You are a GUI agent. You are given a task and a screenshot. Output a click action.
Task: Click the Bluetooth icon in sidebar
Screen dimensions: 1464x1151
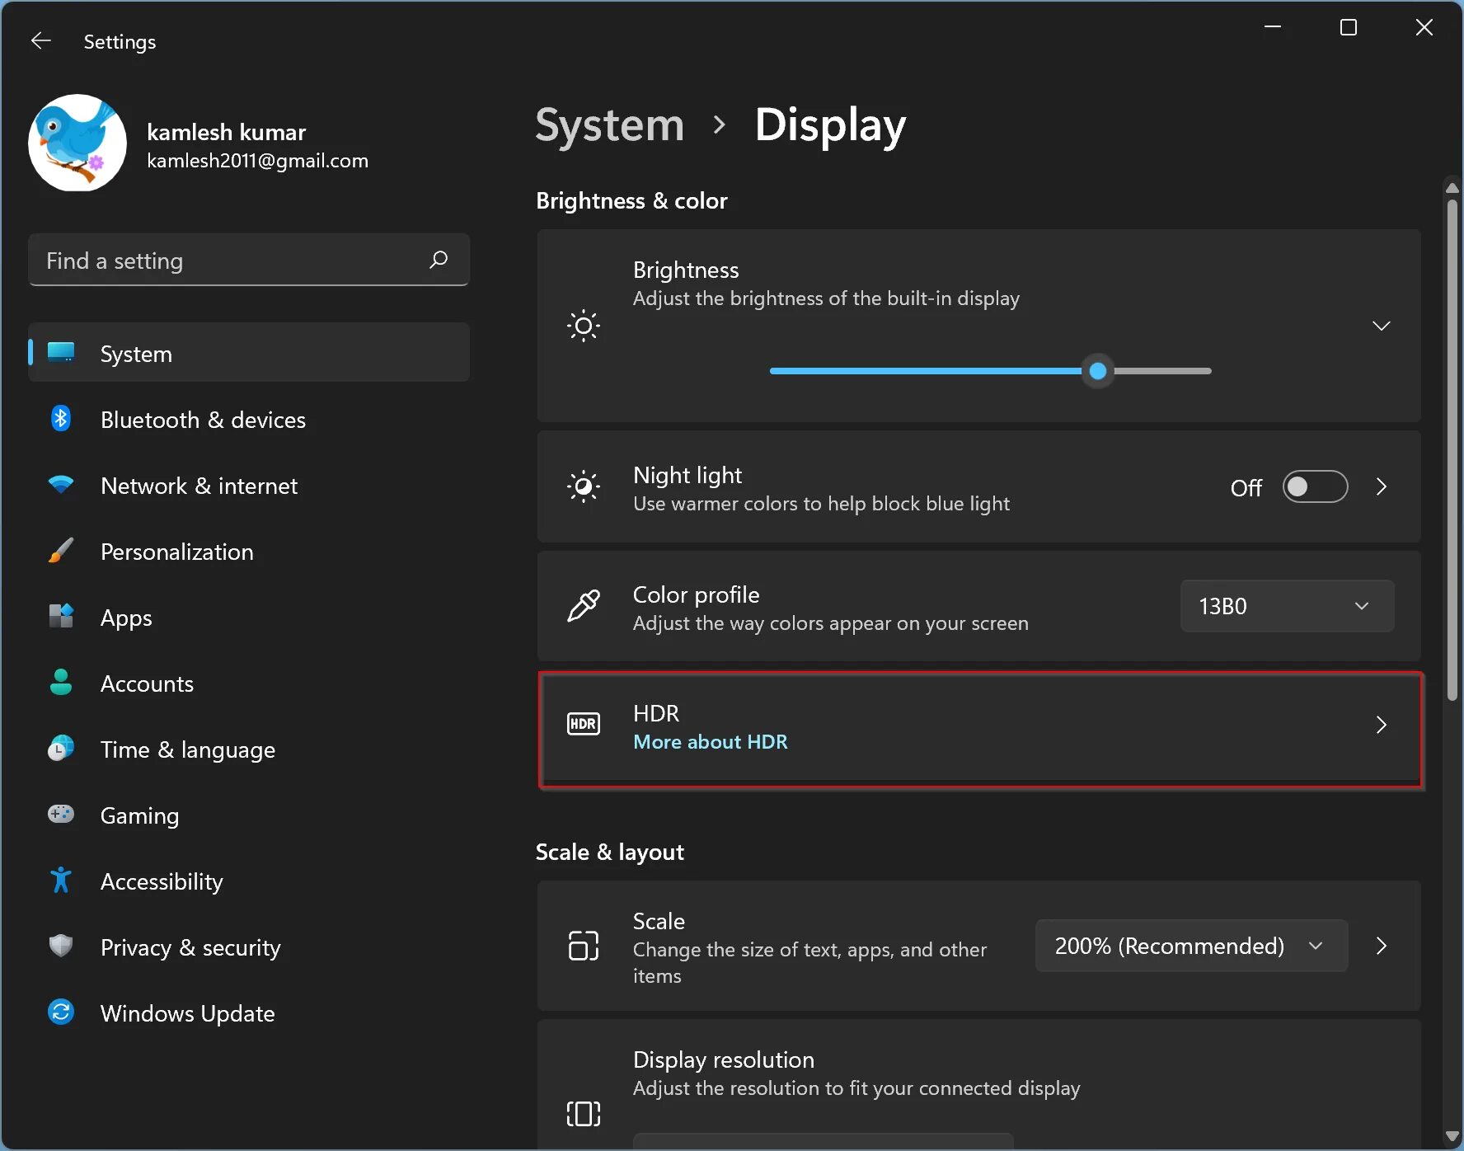point(61,419)
